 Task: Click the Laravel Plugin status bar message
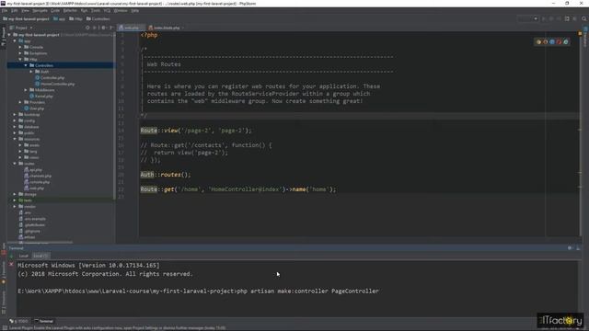point(117,328)
